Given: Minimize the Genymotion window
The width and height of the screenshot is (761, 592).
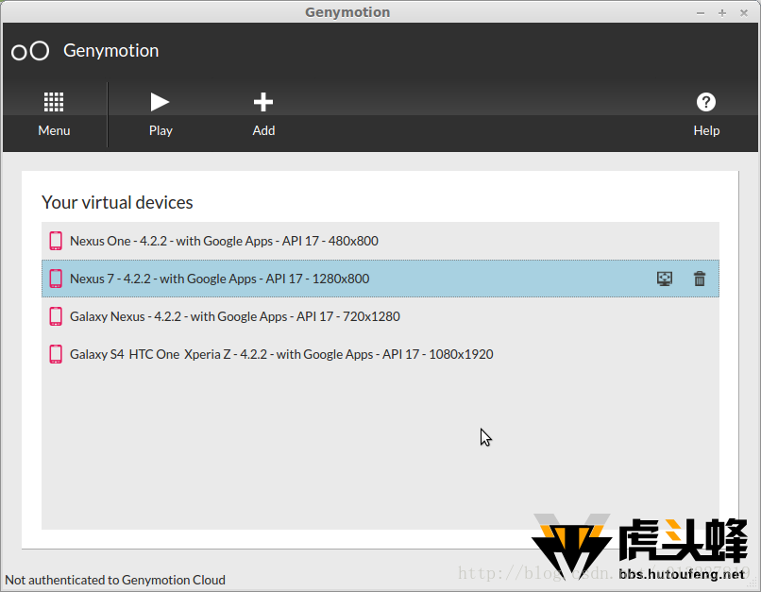Looking at the screenshot, I should click(x=701, y=13).
